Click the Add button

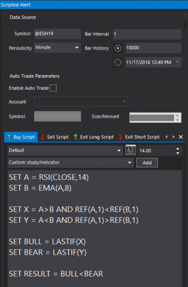[147, 163]
